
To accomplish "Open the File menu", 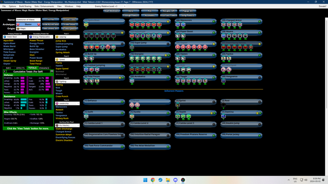I will click(x=4, y=6).
